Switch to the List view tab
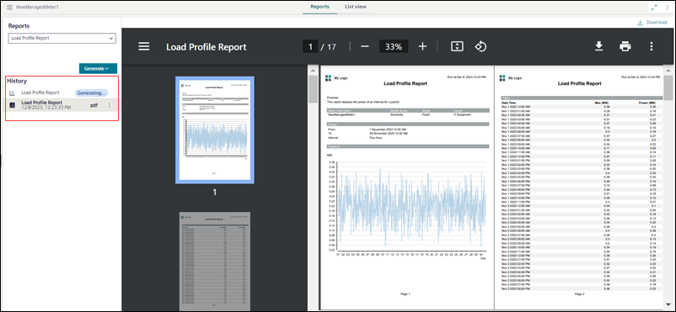 [356, 7]
